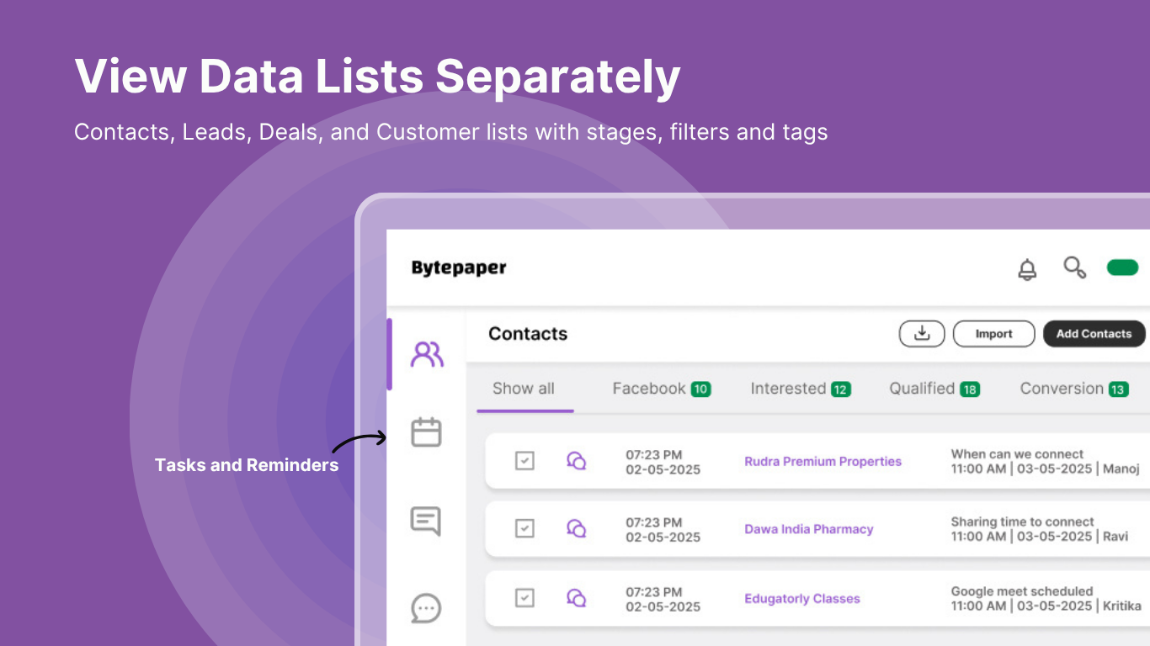The height and width of the screenshot is (646, 1150).
Task: Open Contacts from the sidebar people icon
Action: [427, 354]
